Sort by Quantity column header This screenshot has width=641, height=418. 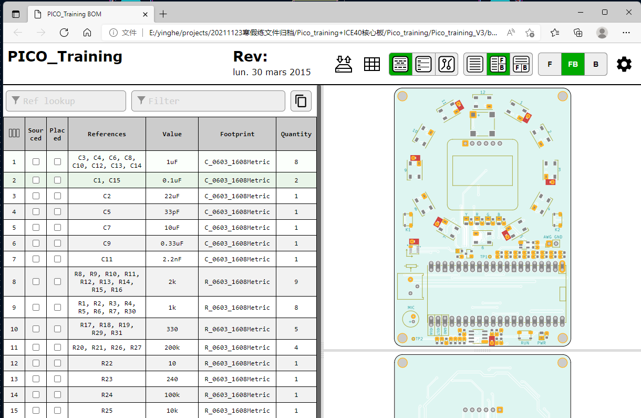point(296,134)
